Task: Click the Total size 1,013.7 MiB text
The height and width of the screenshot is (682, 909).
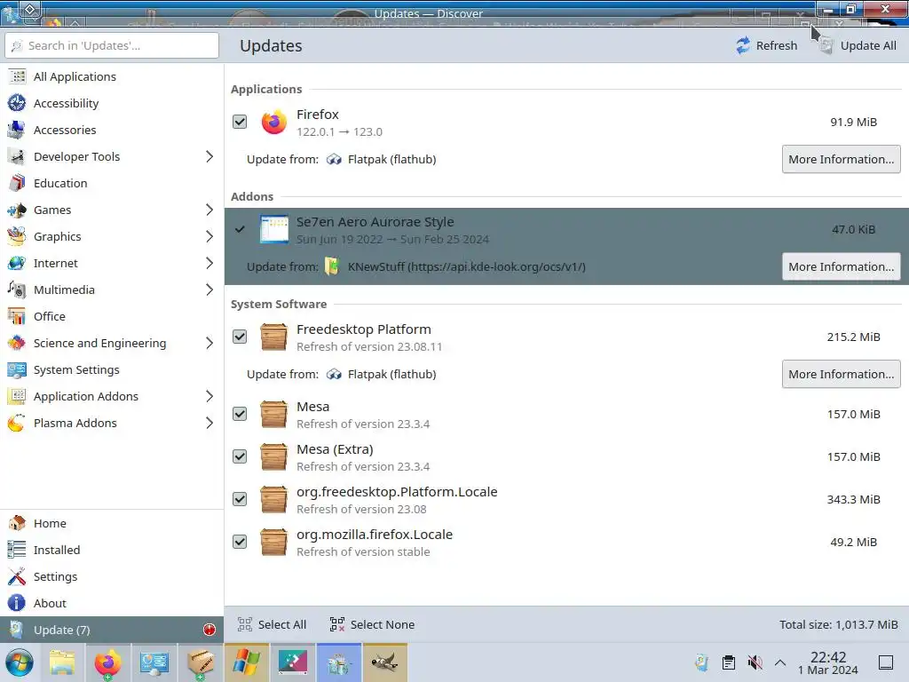Action: tap(838, 624)
